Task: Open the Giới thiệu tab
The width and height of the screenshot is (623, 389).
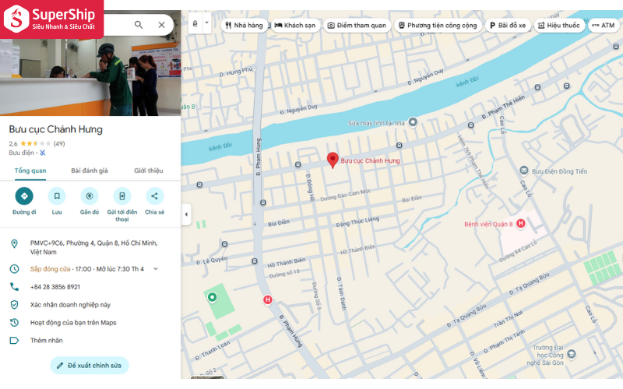Action: 149,170
